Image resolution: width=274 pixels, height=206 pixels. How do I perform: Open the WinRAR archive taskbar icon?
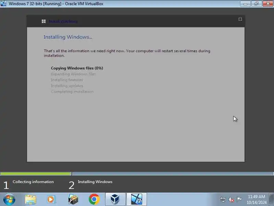point(73,199)
